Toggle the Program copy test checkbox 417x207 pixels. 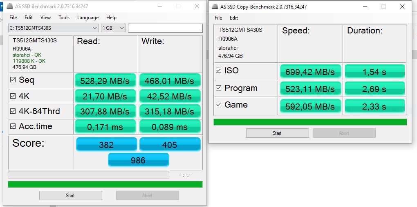click(x=218, y=88)
